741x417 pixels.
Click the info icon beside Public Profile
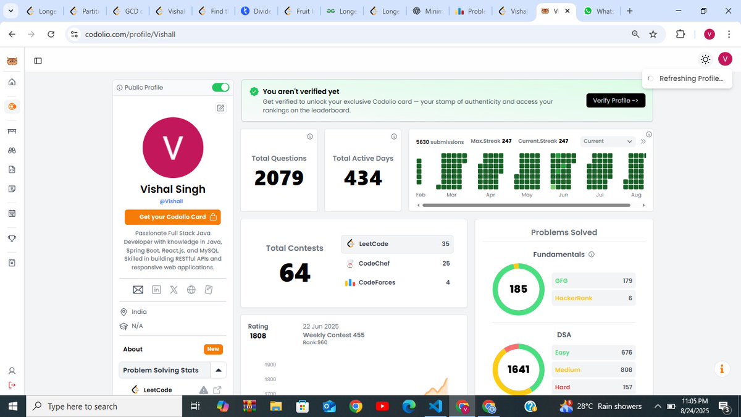(x=120, y=88)
